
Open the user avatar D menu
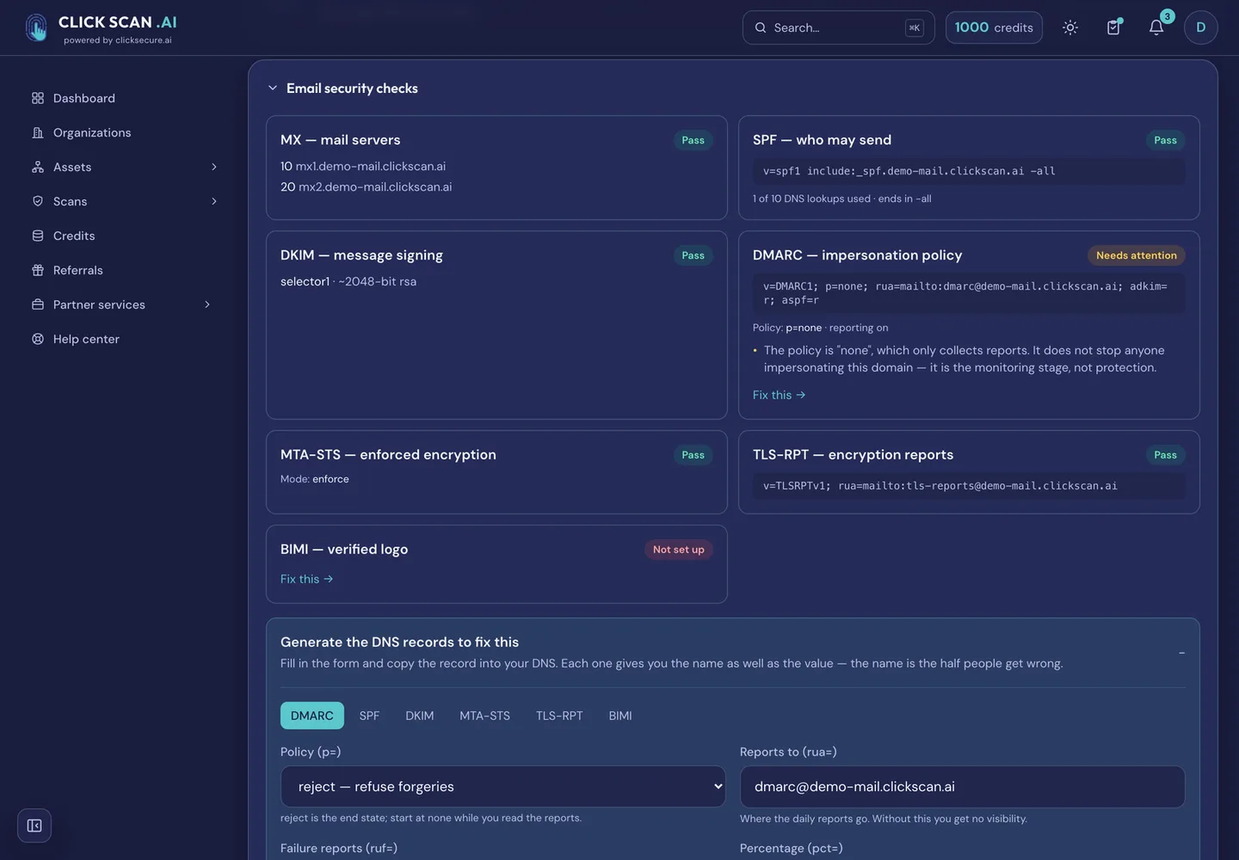click(1201, 28)
